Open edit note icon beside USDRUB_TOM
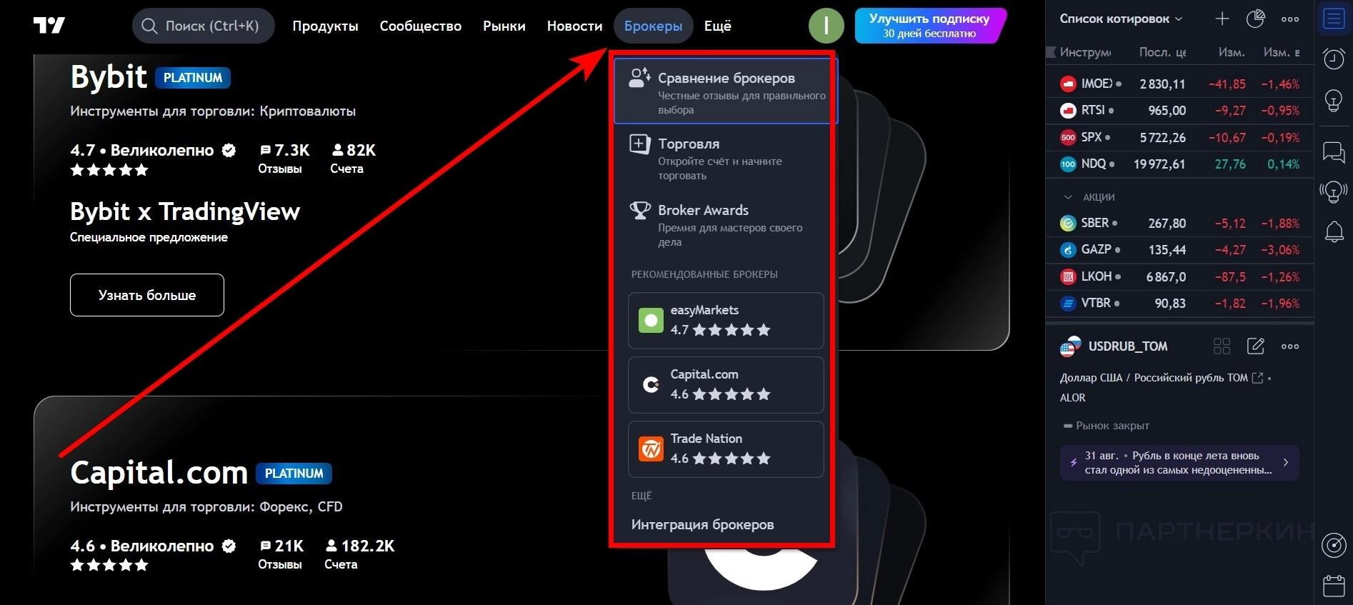 (x=1256, y=346)
